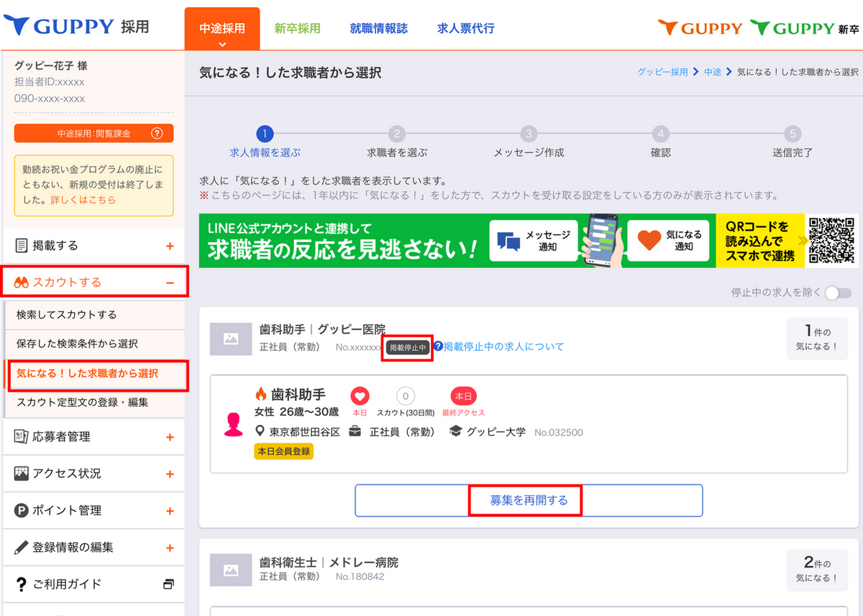
Task: Click the briefcase icon by 正社員（常勤）
Action: click(x=355, y=432)
